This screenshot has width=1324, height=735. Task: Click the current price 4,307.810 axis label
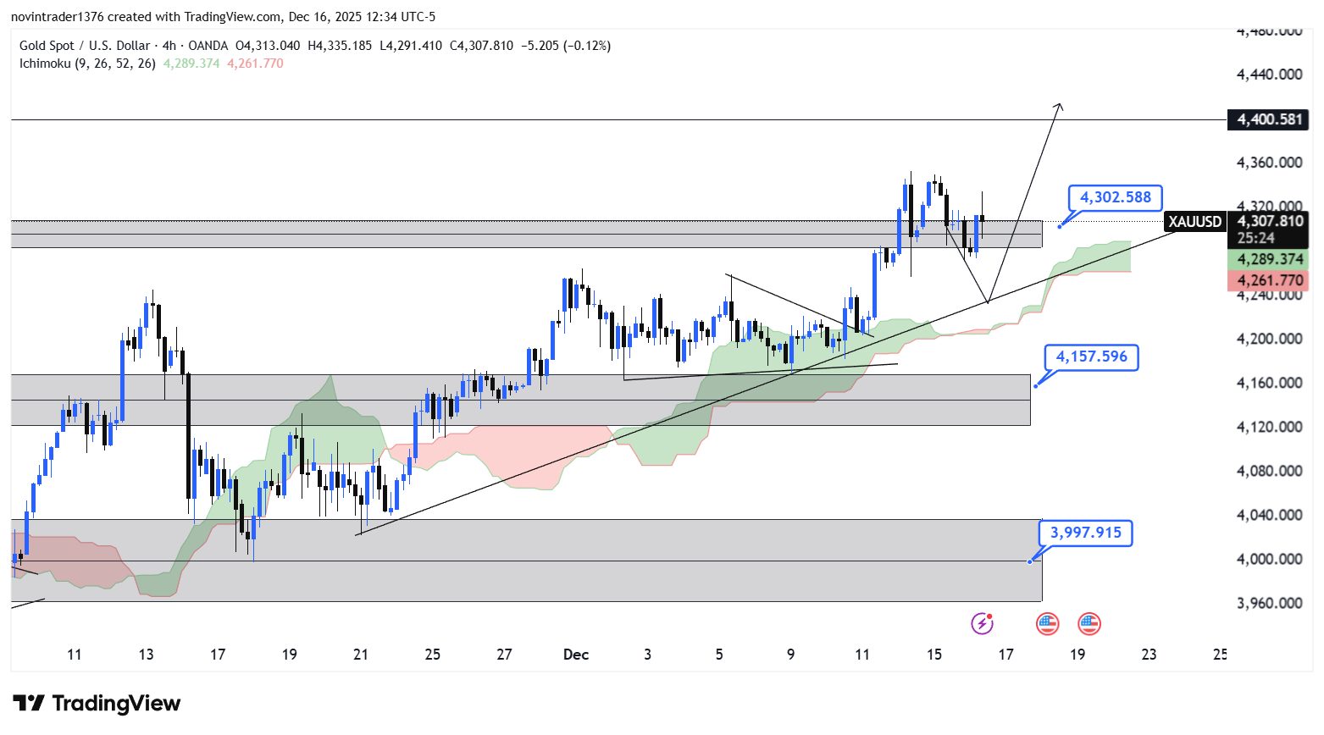pos(1269,221)
